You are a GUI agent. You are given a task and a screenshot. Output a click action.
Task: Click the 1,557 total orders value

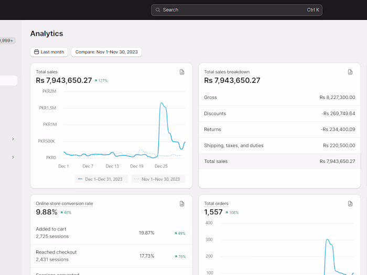(x=213, y=212)
